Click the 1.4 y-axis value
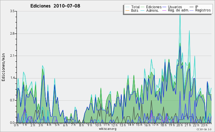Viewport: 215px width, 132px height. pyautogui.click(x=12, y=78)
